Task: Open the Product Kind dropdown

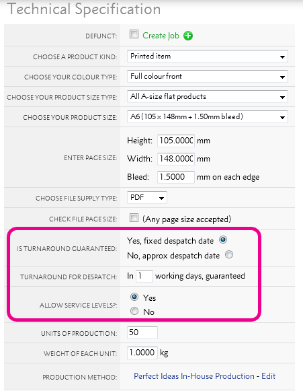Action: [208, 56]
